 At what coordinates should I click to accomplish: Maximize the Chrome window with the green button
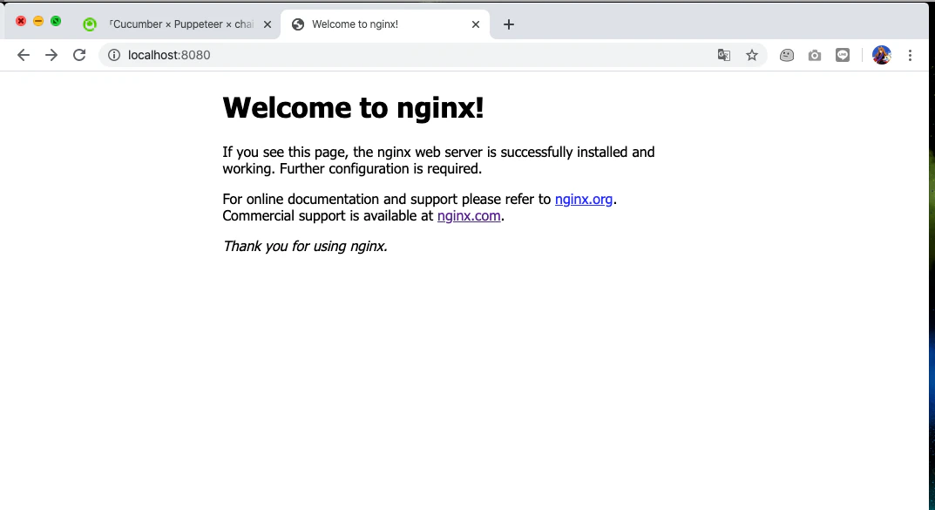(x=56, y=22)
